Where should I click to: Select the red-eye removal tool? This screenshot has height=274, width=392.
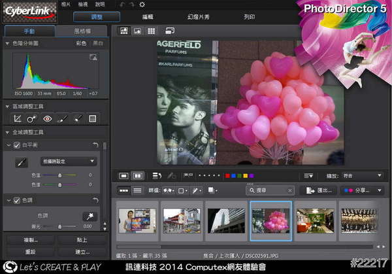point(46,118)
